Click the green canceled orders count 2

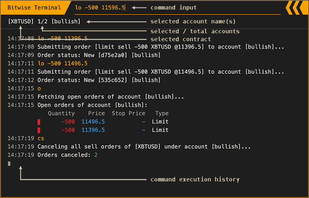96,155
